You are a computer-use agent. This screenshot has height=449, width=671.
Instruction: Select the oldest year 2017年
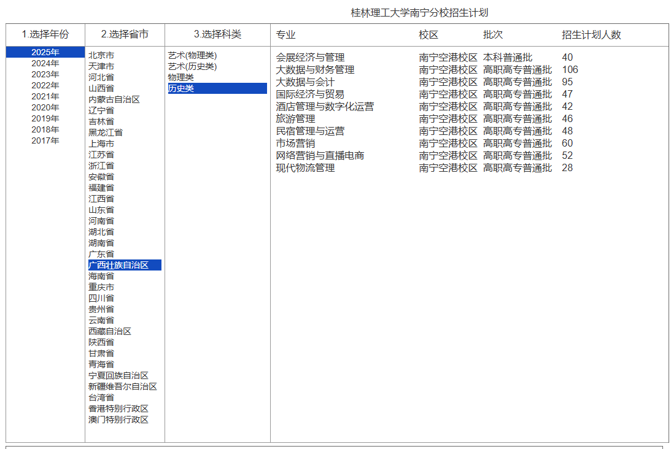pyautogui.click(x=45, y=140)
